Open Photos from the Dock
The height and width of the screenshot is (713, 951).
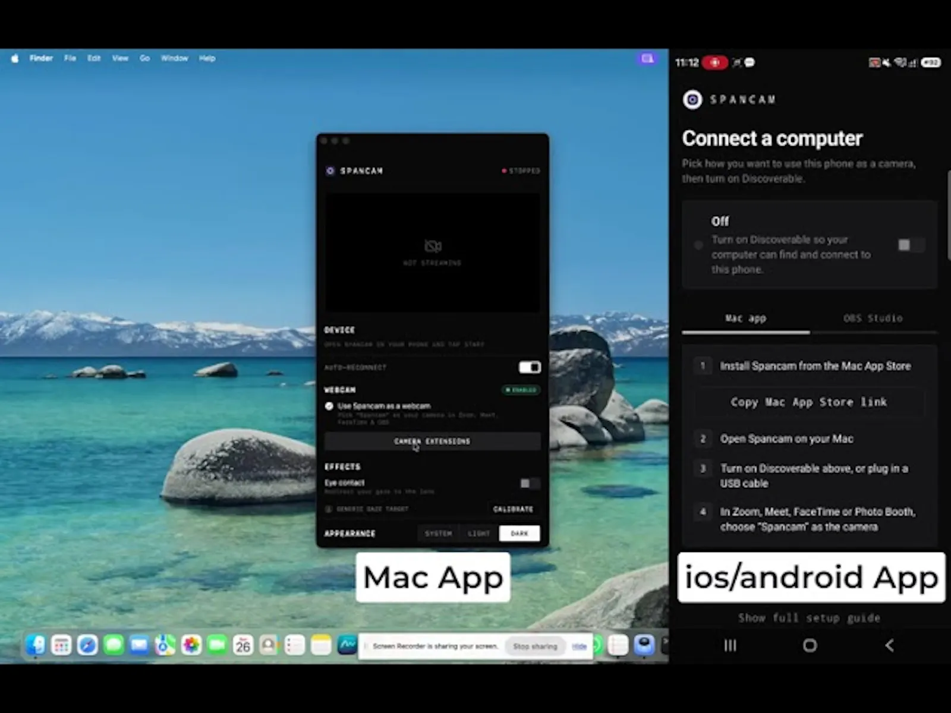click(x=191, y=645)
